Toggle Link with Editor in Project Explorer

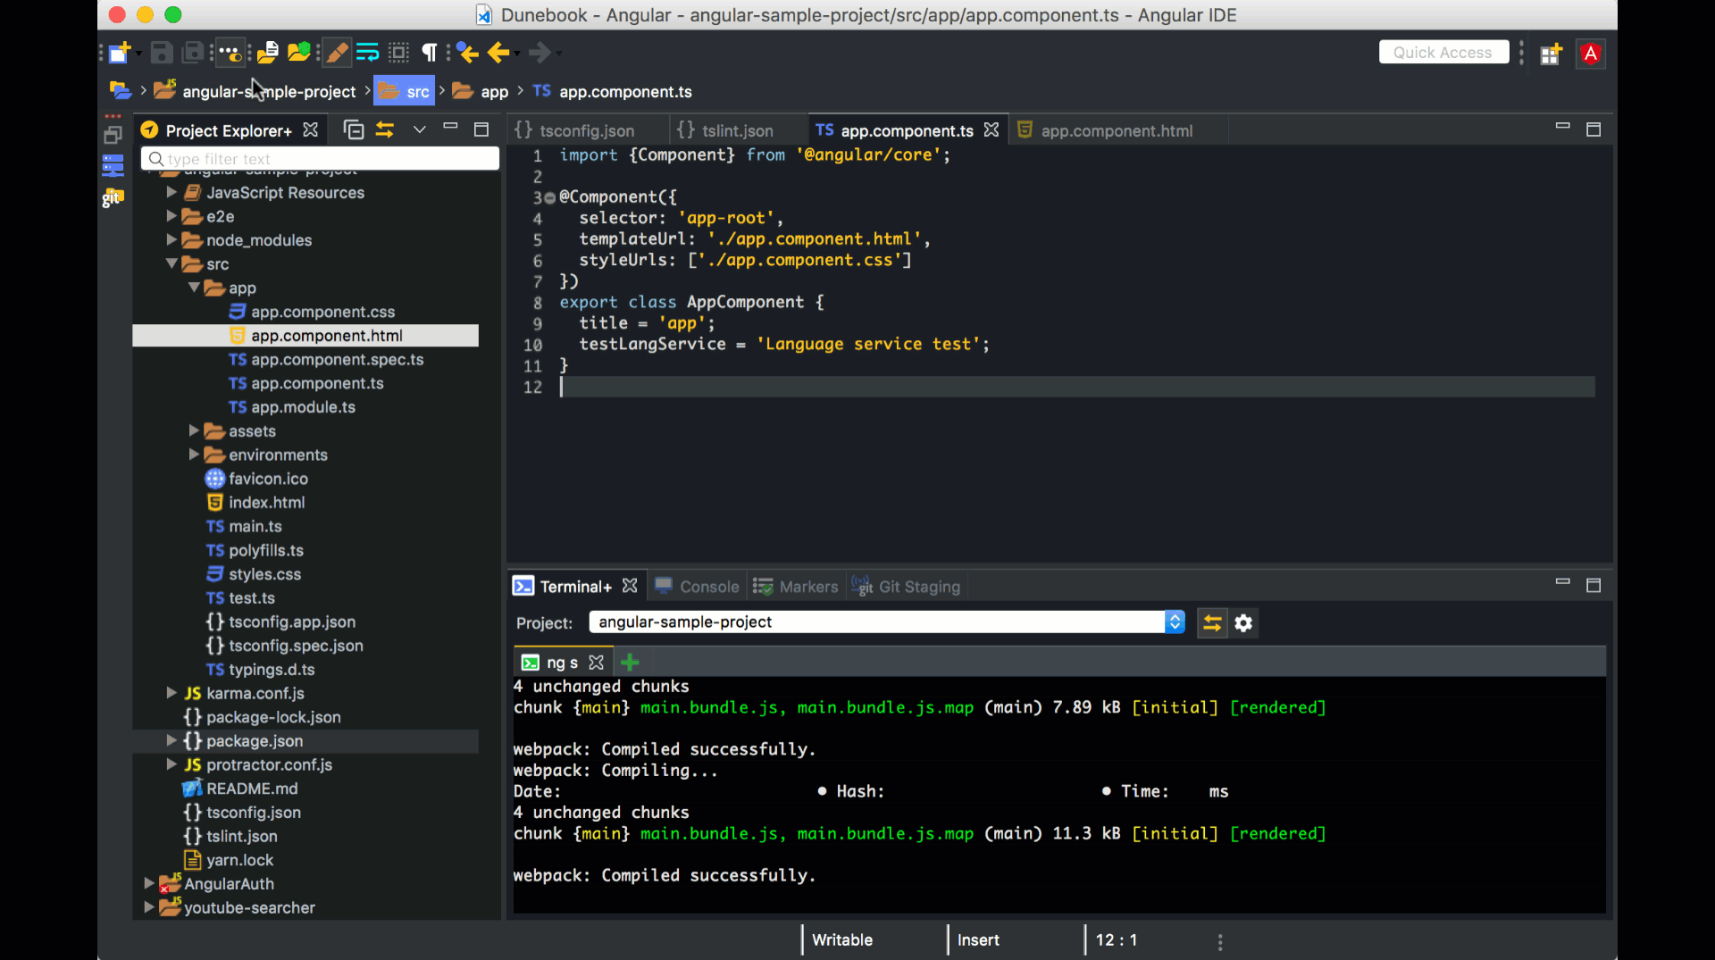(385, 129)
